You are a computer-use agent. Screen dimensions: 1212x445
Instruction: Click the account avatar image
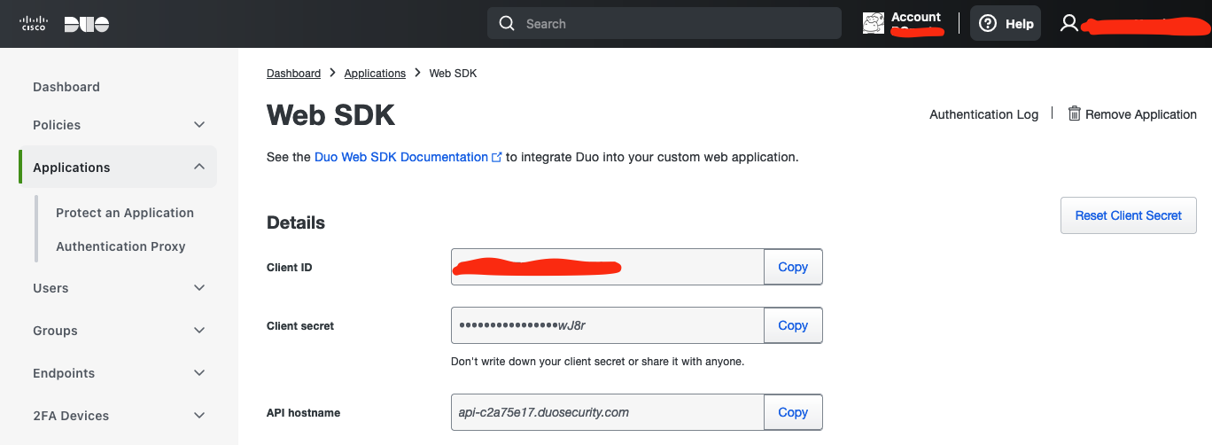[x=874, y=24]
